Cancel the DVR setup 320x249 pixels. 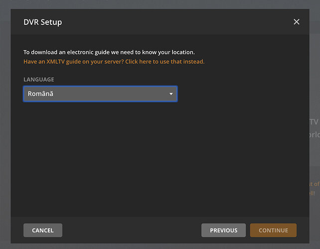[x=42, y=230]
